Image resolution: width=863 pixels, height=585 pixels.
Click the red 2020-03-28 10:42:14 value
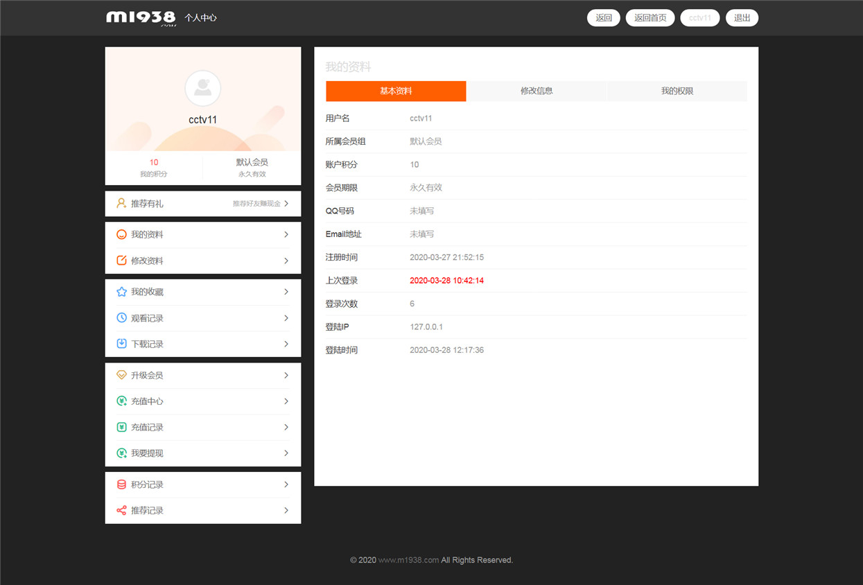point(446,281)
